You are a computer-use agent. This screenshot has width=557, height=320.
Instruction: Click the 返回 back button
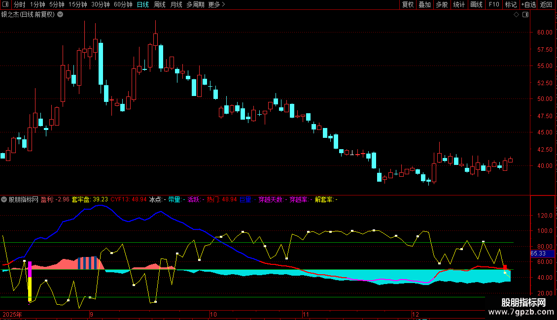pyautogui.click(x=546, y=4)
